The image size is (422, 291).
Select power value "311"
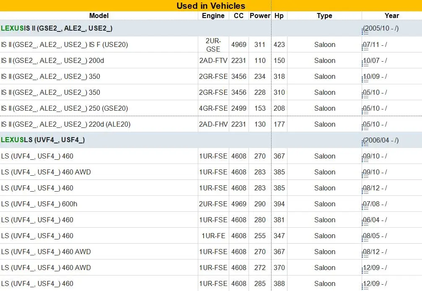[x=260, y=45]
